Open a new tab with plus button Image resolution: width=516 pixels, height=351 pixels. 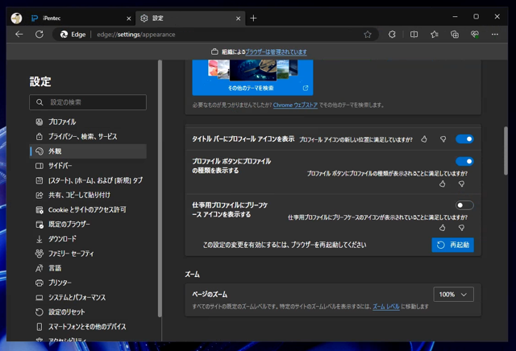coord(253,18)
